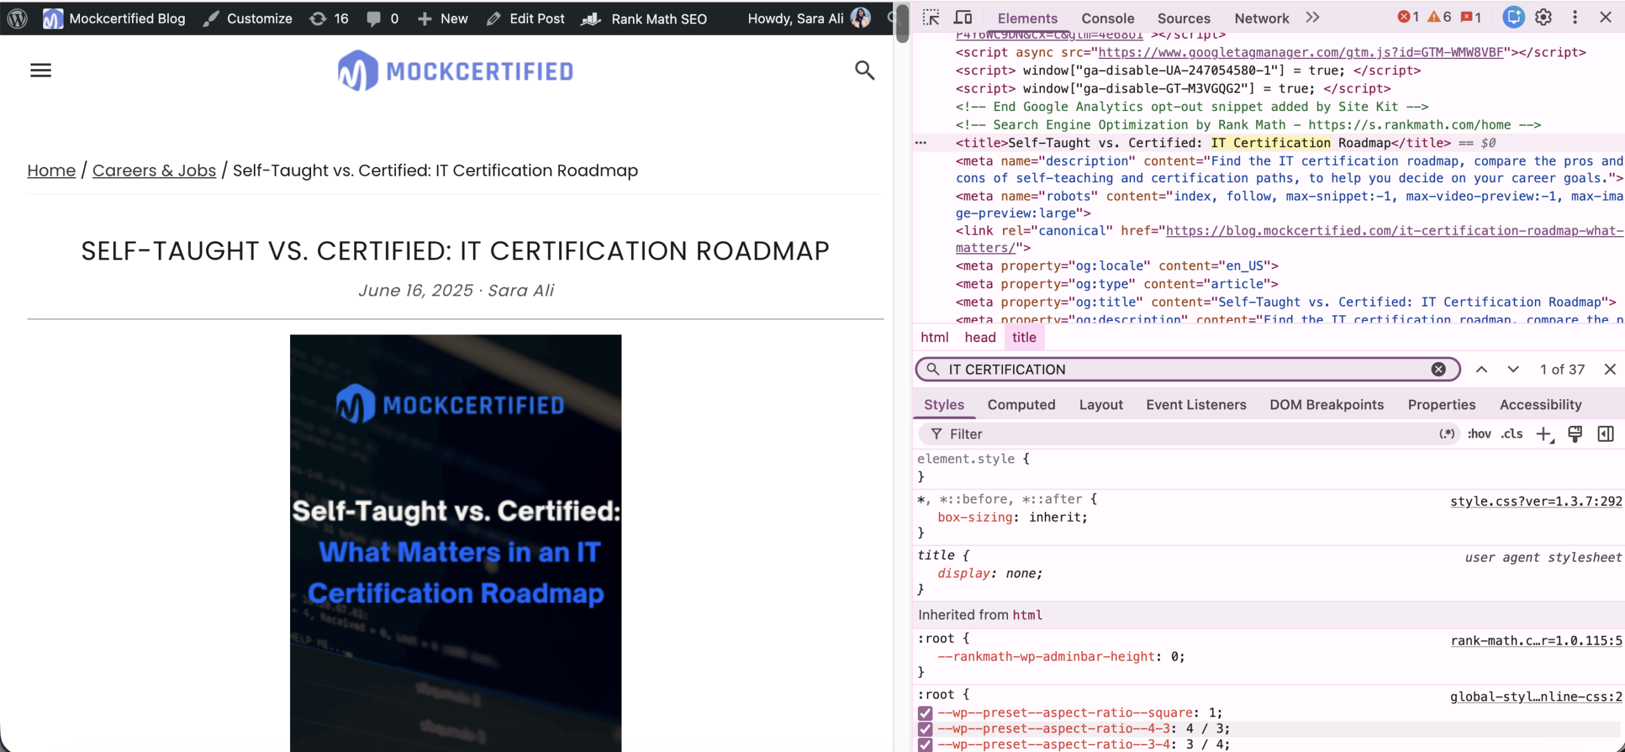Click the warning count triangle badge
Screen dimensions: 1625x752
click(1439, 17)
